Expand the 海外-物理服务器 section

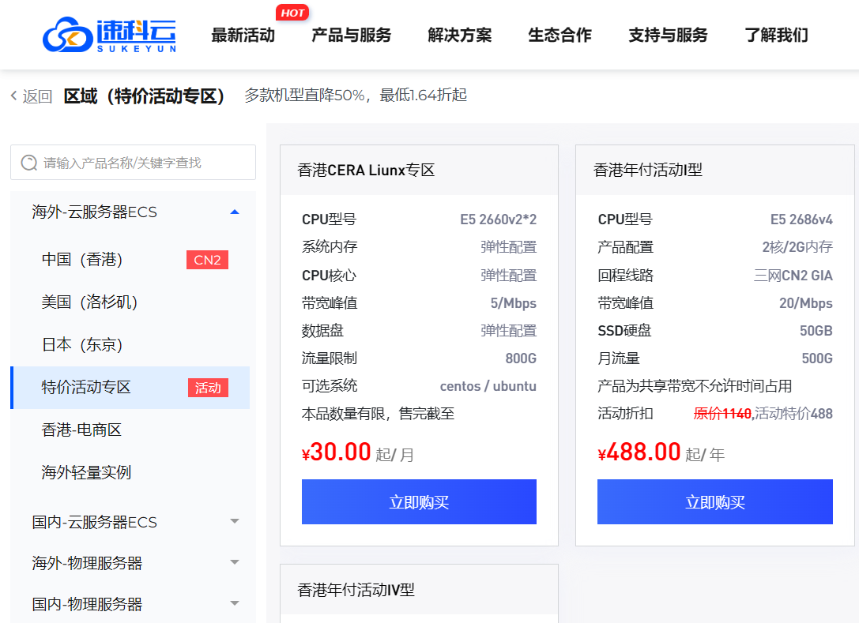(x=234, y=563)
